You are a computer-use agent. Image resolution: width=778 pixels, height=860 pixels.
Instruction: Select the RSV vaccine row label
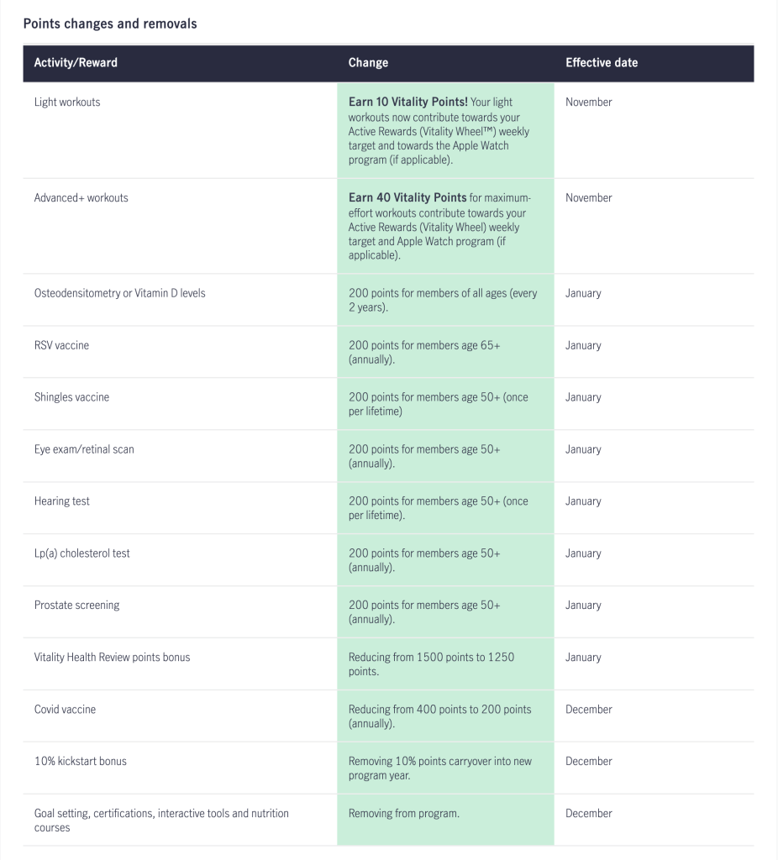tap(61, 346)
